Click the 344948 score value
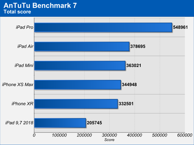The image size is (194, 145). coord(129,84)
